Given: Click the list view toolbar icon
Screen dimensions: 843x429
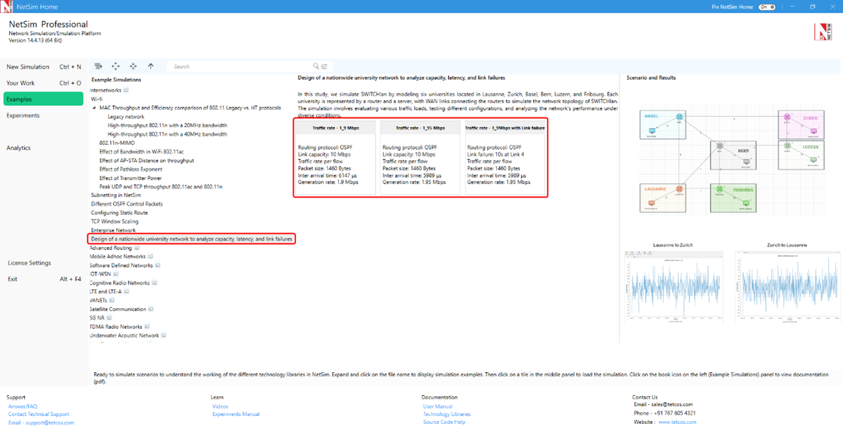Looking at the screenshot, I should (x=98, y=66).
